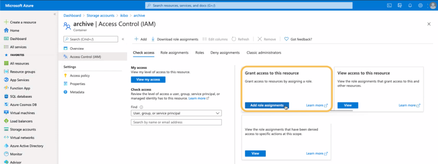
Task: Open SQL databases from sidebar
Action: pos(21,96)
